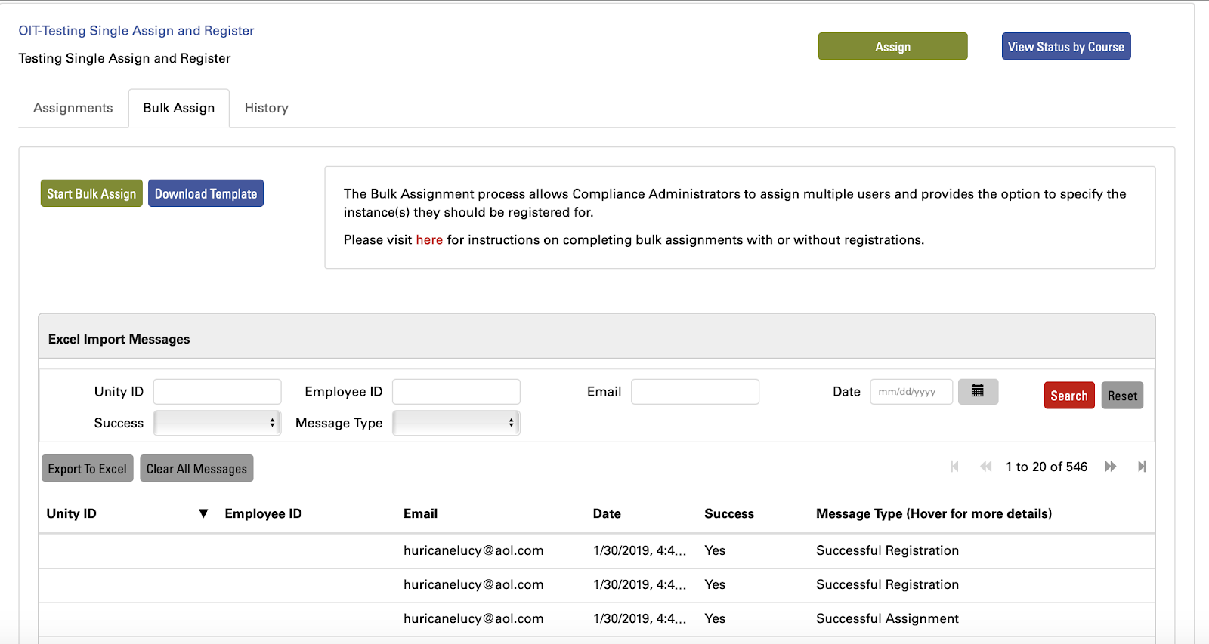Open View Status by Course
This screenshot has height=644, width=1209.
tap(1066, 46)
